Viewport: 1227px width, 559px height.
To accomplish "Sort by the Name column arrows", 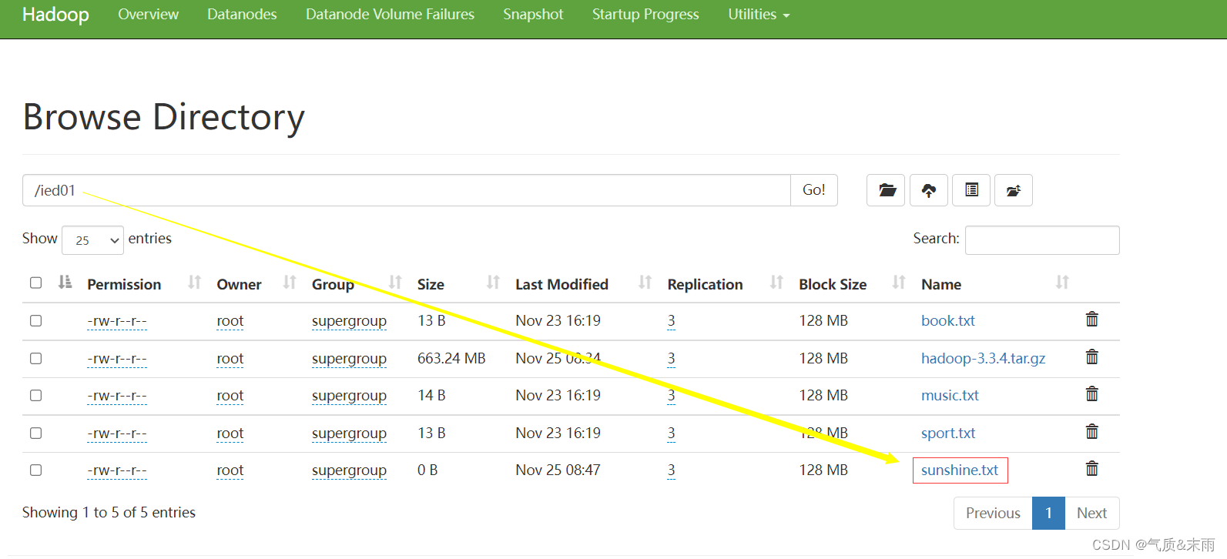I will [1062, 283].
